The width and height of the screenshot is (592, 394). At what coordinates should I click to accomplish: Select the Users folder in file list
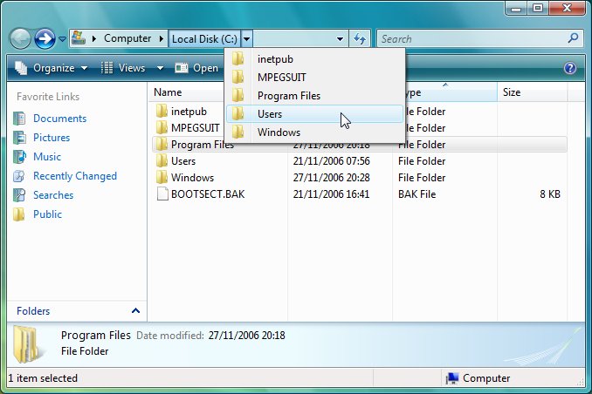[x=183, y=161]
